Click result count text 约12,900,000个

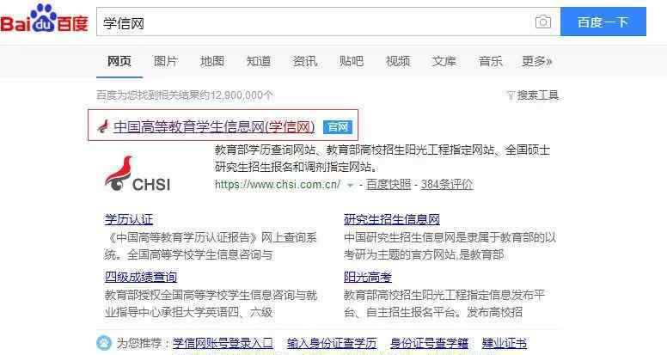[x=236, y=95]
